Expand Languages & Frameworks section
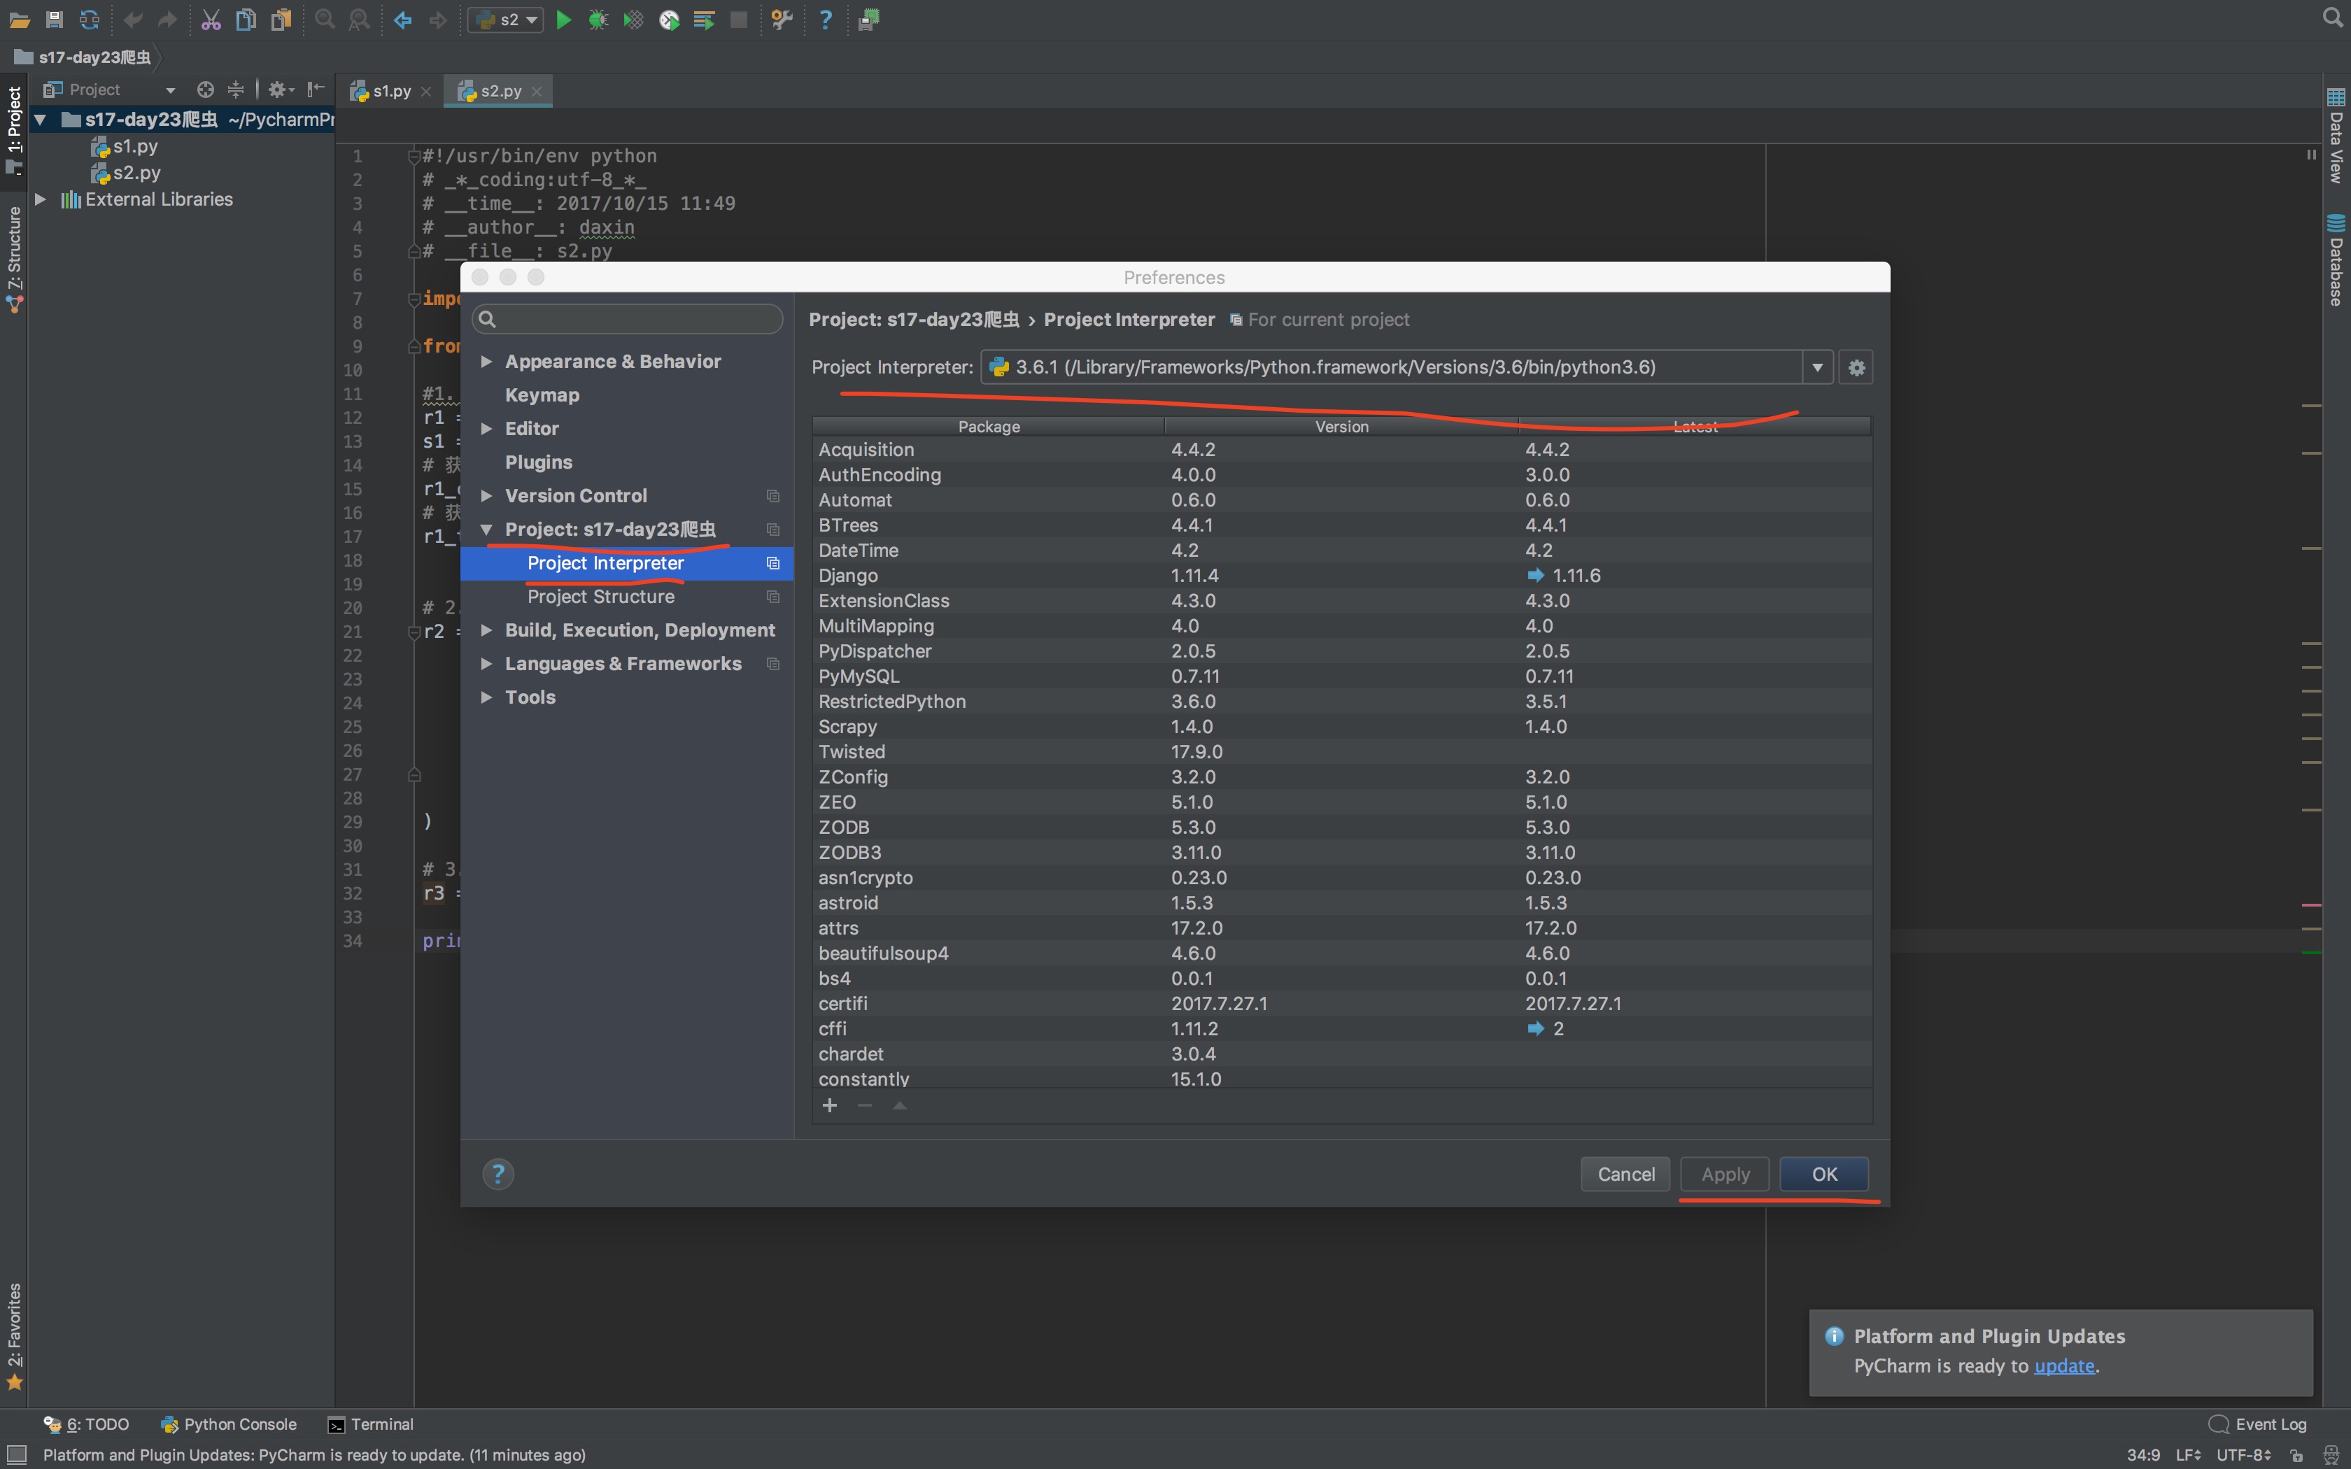 coord(487,664)
